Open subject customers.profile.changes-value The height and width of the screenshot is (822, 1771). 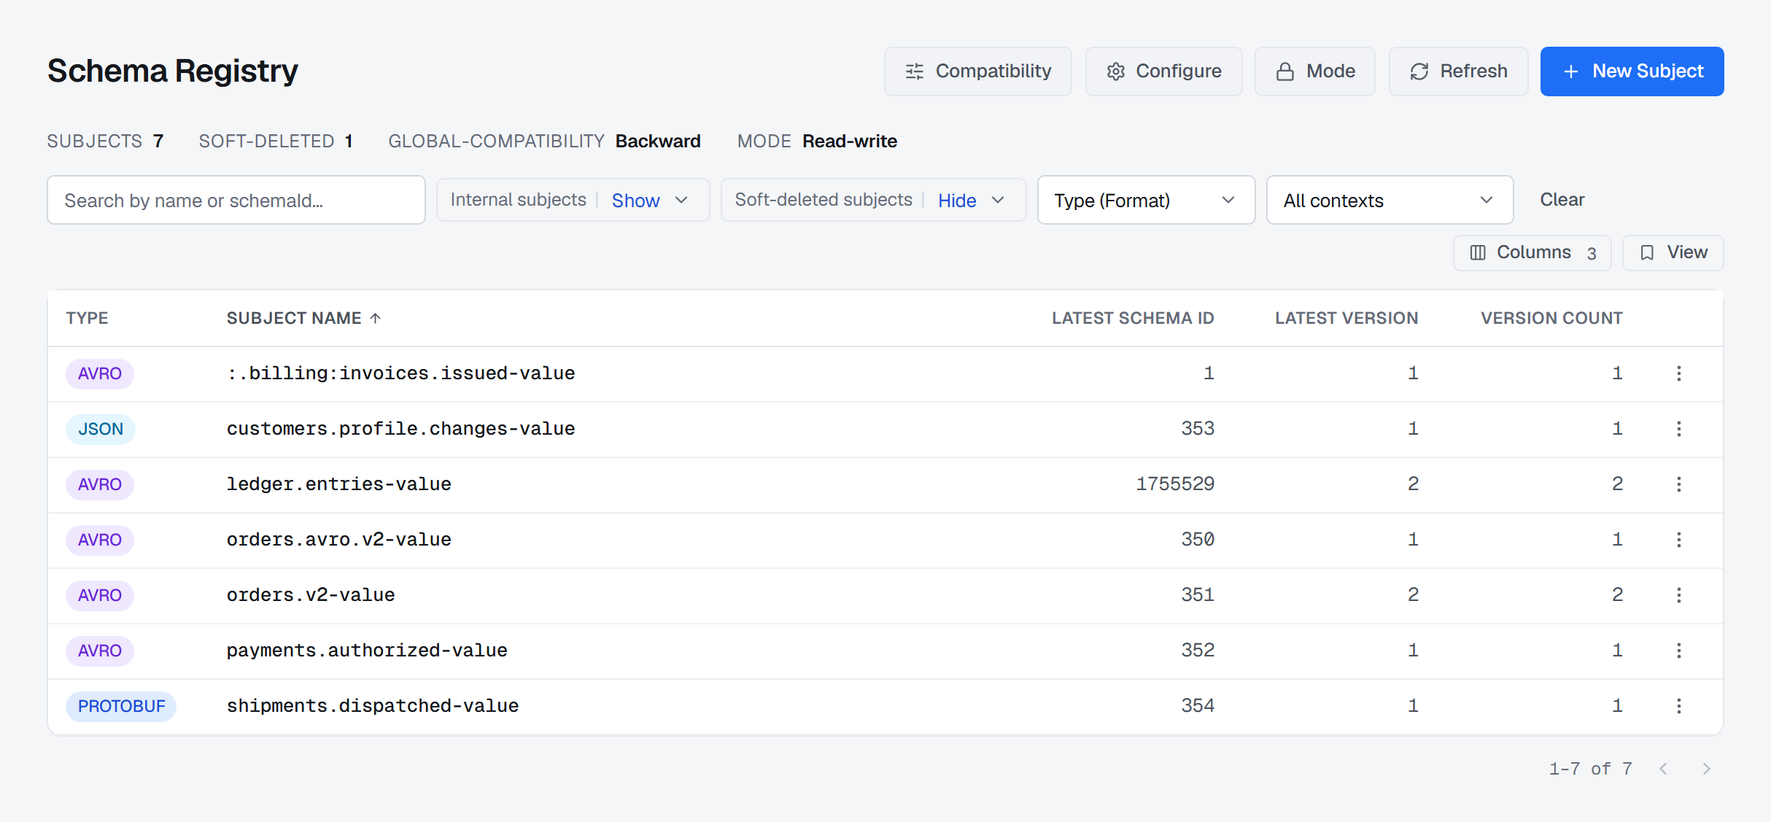point(400,429)
